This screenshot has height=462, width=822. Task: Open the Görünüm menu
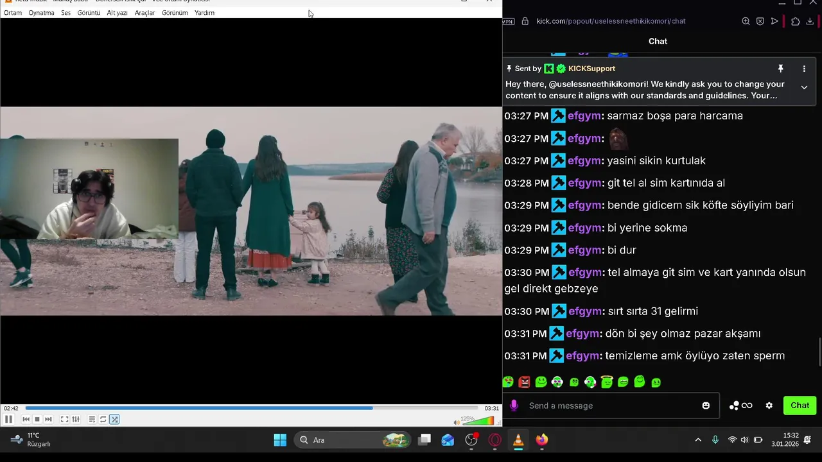(175, 13)
